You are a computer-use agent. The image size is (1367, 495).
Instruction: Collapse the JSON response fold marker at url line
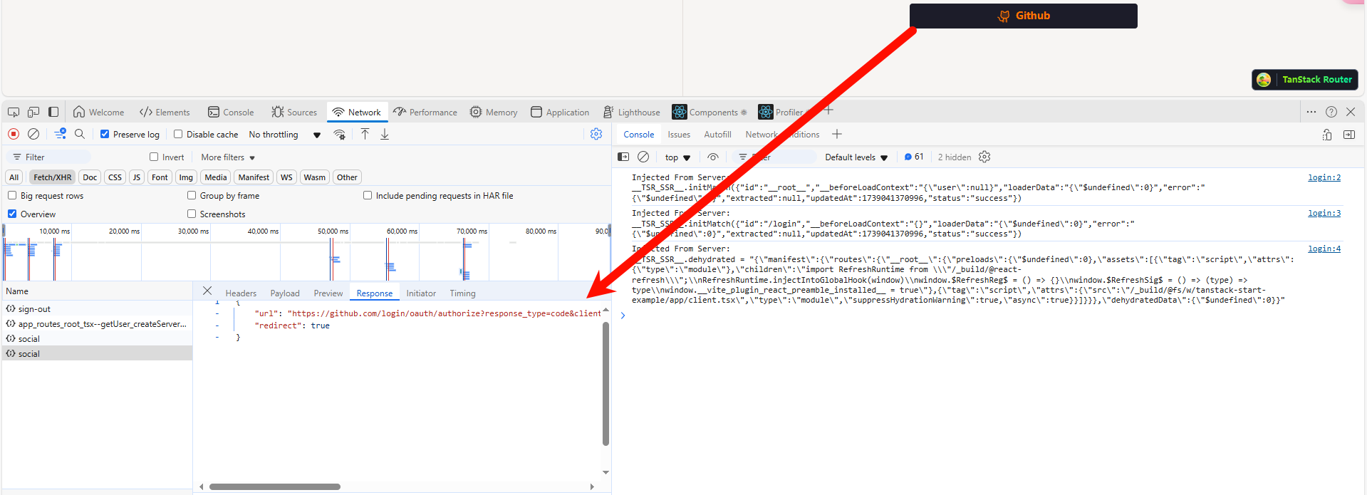click(x=217, y=313)
